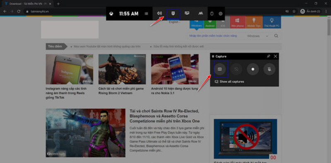Screen dimensions: 331x163
Task: Start recording with the dot button
Action: click(x=253, y=69)
